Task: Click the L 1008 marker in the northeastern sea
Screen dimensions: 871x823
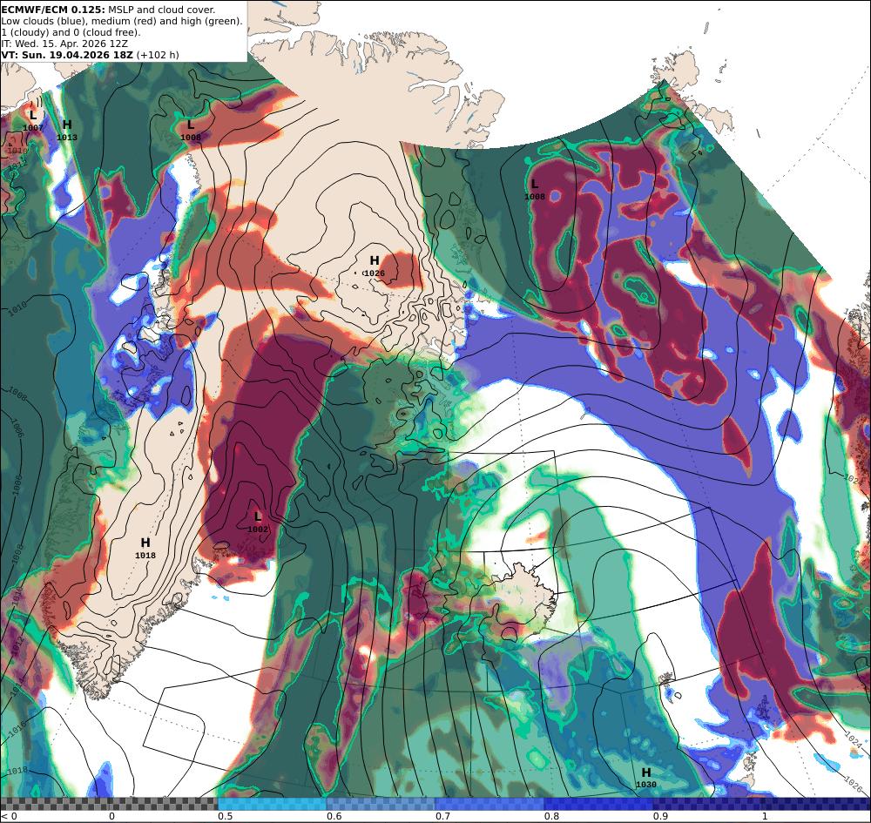Action: [x=535, y=184]
